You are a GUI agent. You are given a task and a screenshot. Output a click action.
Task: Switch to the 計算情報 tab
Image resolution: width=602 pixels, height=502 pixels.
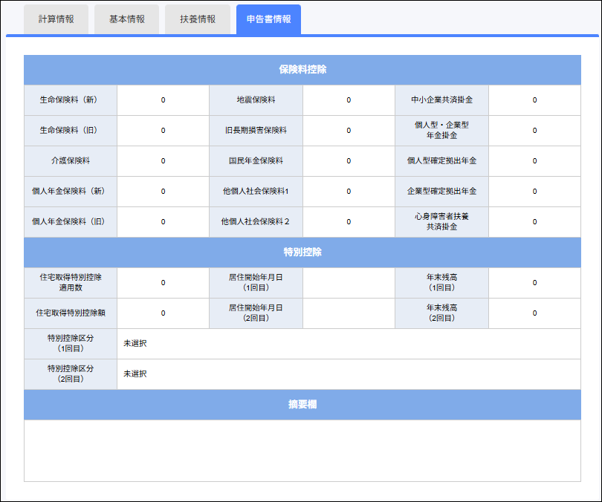54,19
